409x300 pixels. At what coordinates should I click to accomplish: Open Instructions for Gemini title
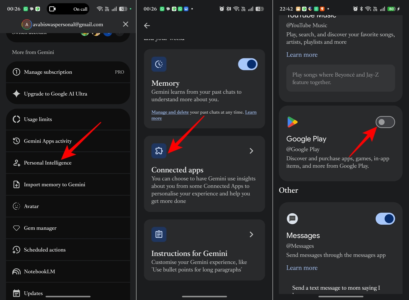(189, 253)
